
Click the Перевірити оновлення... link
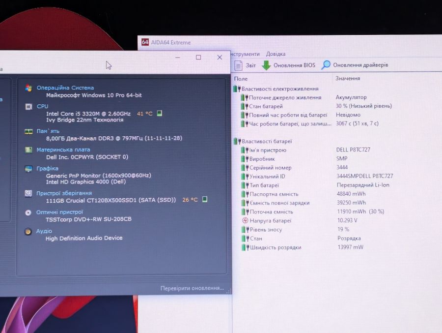coord(192,288)
